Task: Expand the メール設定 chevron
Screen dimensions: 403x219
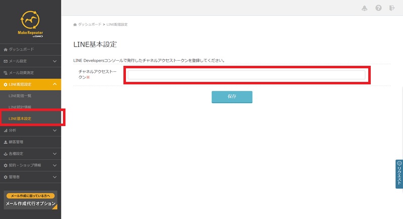Action: [x=55, y=61]
